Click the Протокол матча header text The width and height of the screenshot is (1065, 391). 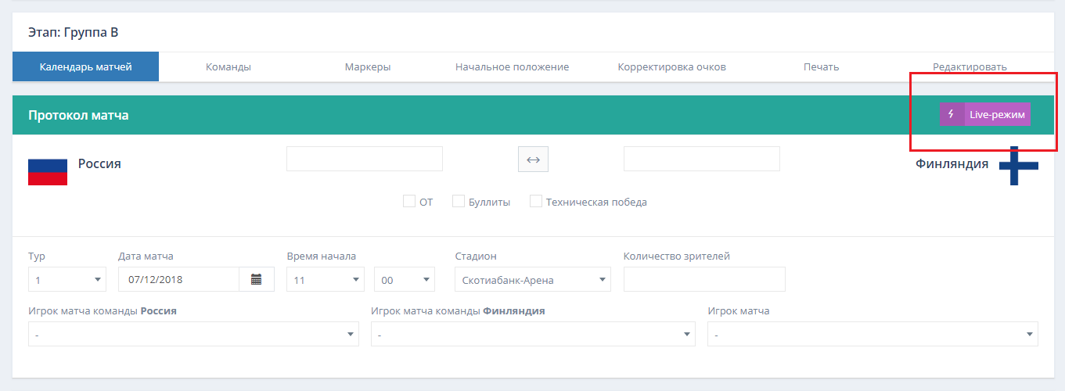pos(78,115)
